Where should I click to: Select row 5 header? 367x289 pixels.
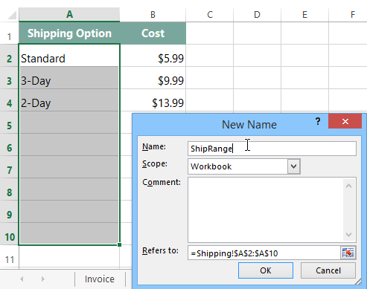[x=9, y=123]
